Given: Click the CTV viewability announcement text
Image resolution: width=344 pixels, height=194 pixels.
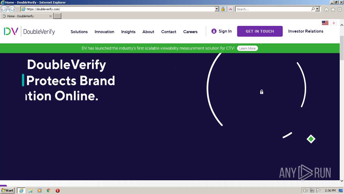Looking at the screenshot, I should 158,48.
